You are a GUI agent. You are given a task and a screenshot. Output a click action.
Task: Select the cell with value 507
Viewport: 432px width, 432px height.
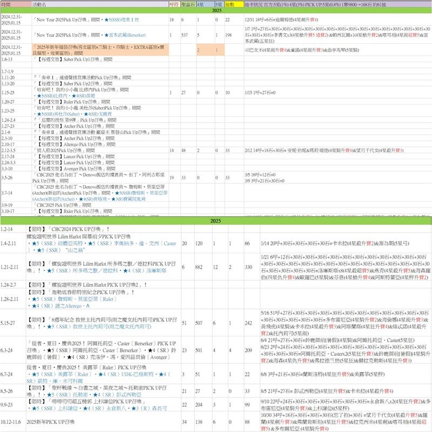coord(204,323)
